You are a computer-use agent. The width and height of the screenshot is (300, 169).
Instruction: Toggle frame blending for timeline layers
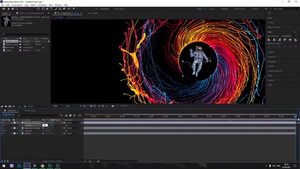click(70, 115)
